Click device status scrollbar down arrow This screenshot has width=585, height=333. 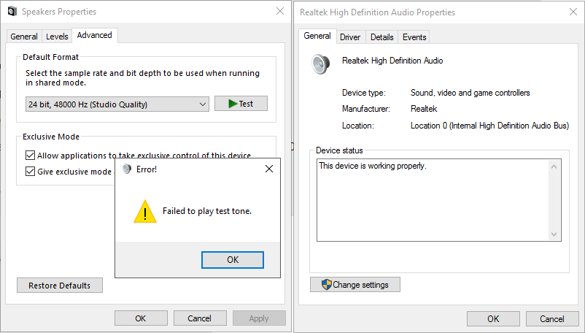click(554, 234)
